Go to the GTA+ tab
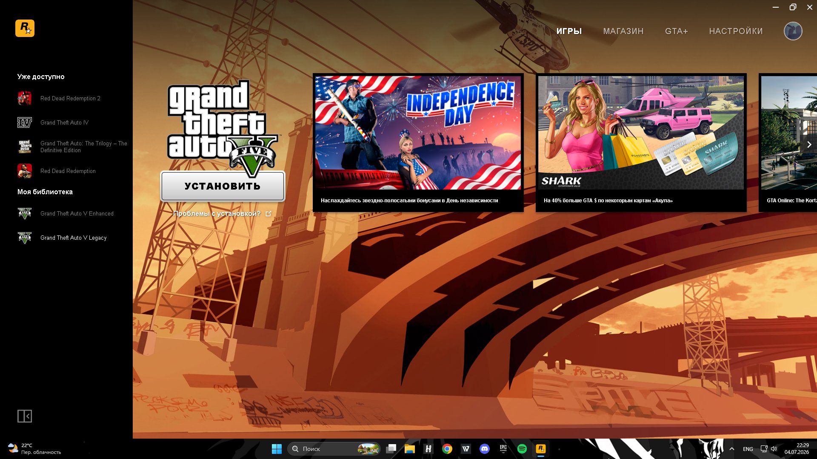This screenshot has width=817, height=459. pos(677,31)
